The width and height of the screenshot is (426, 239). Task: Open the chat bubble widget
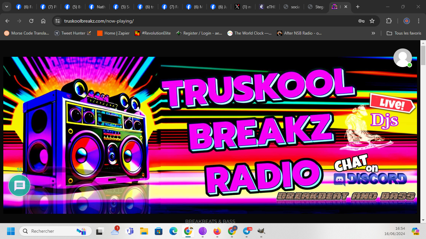coord(19,186)
